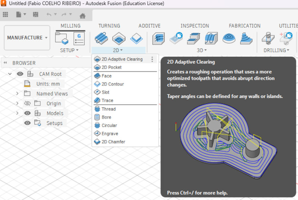Open the DRILLING dropdown menu

[x=276, y=50]
